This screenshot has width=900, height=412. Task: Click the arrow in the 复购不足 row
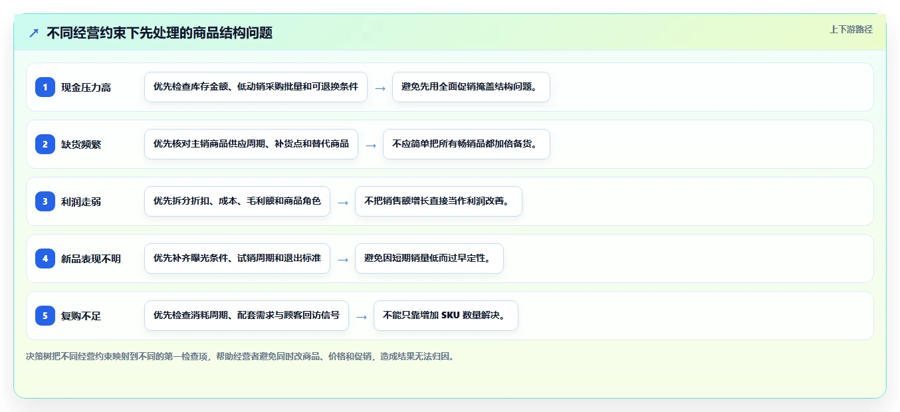click(x=362, y=316)
